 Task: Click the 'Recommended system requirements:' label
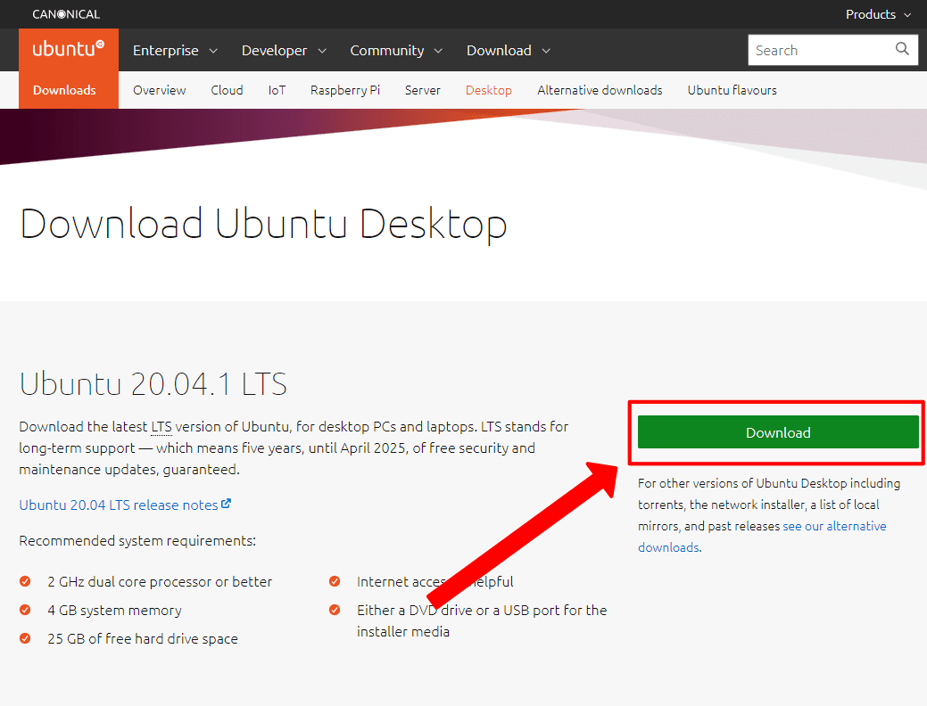137,540
